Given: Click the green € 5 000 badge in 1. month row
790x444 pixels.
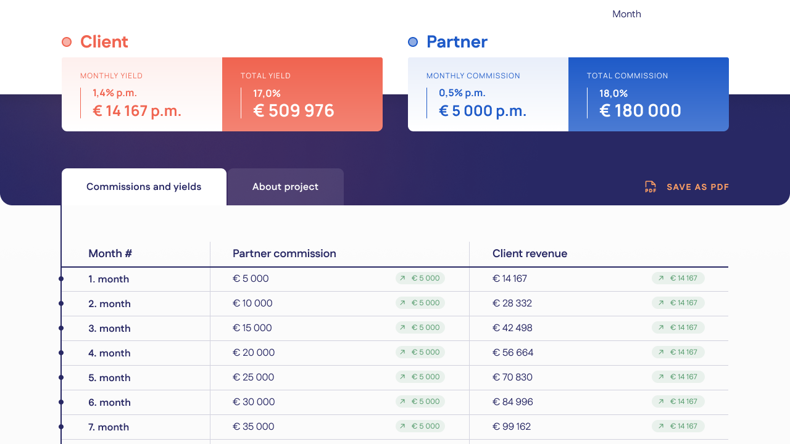Looking at the screenshot, I should click(420, 278).
